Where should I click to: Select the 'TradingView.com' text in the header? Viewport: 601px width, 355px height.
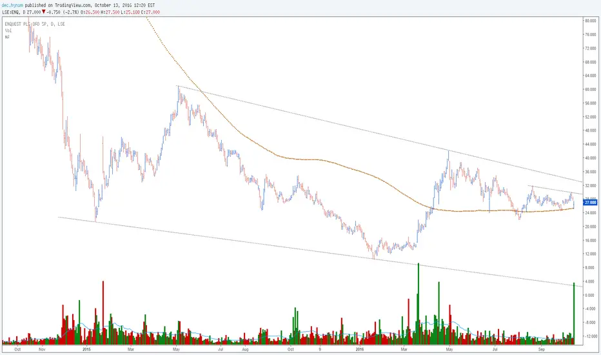(74, 5)
